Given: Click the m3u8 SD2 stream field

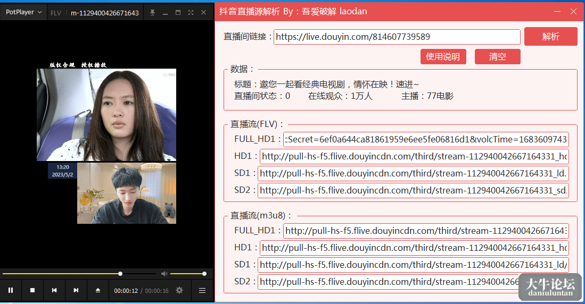Looking at the screenshot, I should [414, 282].
